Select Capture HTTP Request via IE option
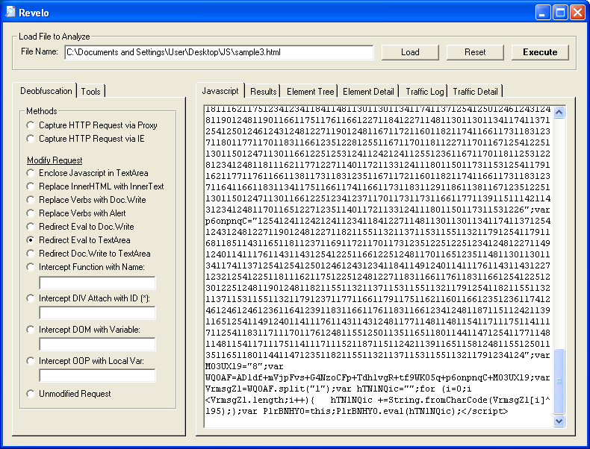The height and width of the screenshot is (449, 590). (x=31, y=139)
